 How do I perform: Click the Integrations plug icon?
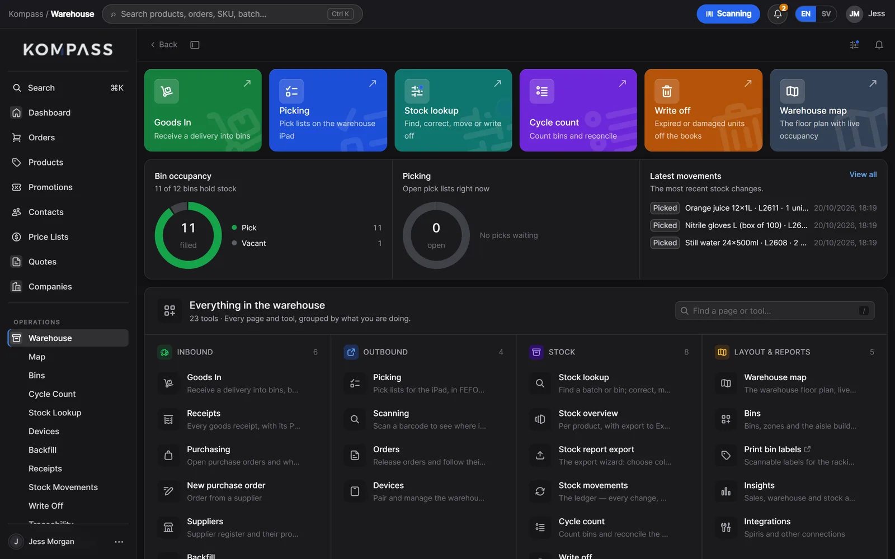click(726, 527)
